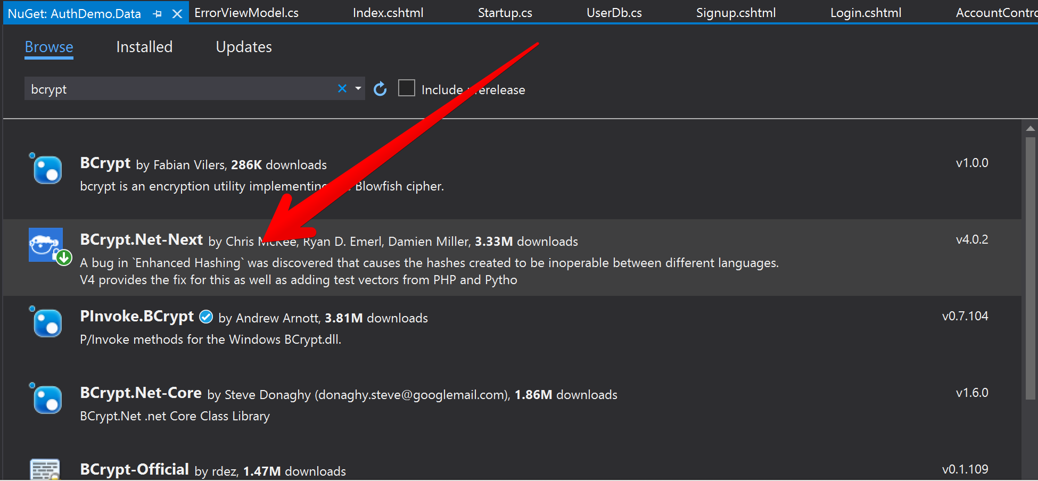1038x481 pixels.
Task: Open the Signup.cshtml document tab
Action: pos(736,13)
